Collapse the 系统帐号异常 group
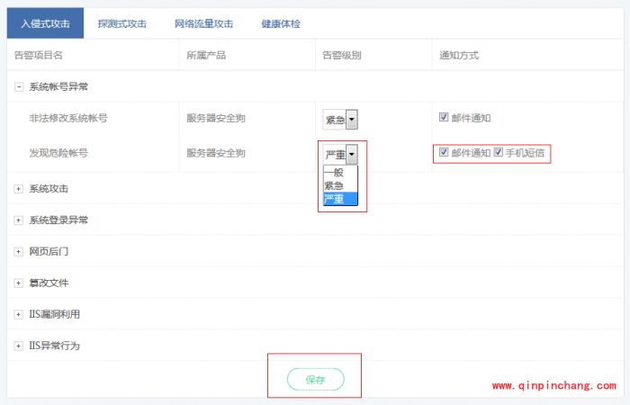The width and height of the screenshot is (630, 405). pos(19,86)
